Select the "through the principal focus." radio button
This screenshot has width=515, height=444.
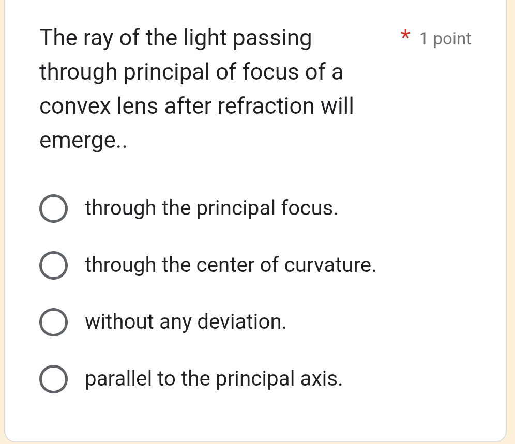pos(54,208)
